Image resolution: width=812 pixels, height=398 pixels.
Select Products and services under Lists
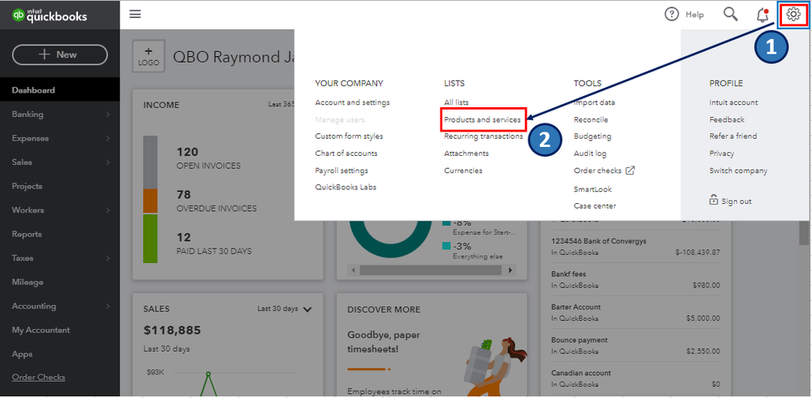pyautogui.click(x=483, y=119)
